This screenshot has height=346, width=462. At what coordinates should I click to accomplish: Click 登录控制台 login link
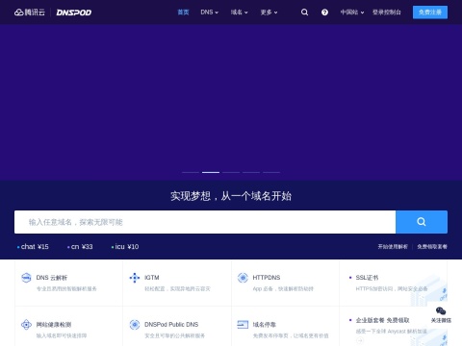387,12
